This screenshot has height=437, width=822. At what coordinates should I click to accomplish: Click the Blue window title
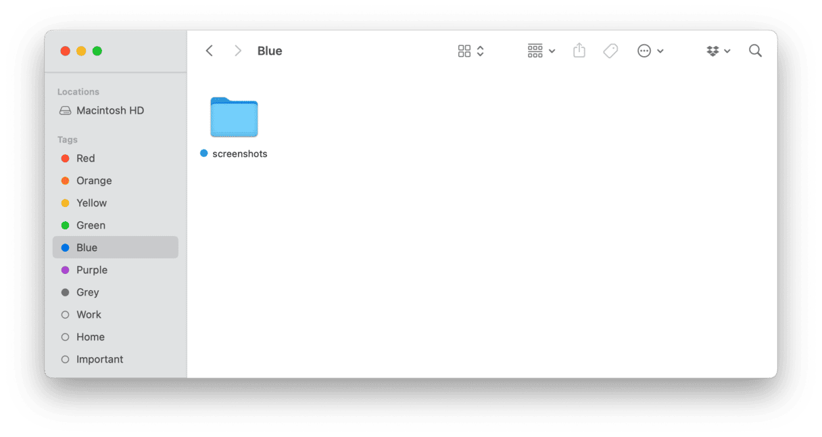click(270, 51)
